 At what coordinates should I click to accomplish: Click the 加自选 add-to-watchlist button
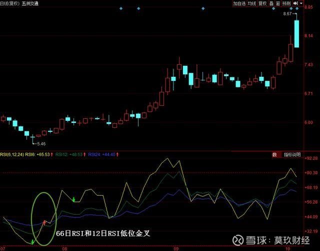point(239,3)
